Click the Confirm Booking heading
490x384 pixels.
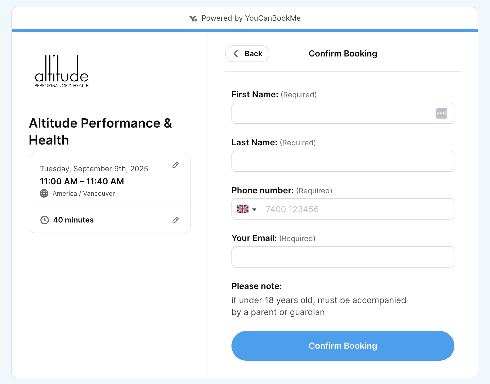343,53
